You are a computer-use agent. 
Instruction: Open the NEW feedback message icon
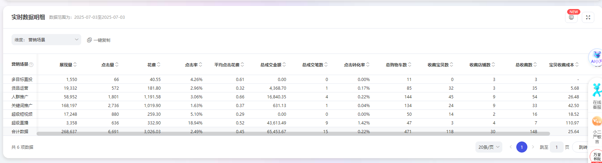(571, 17)
